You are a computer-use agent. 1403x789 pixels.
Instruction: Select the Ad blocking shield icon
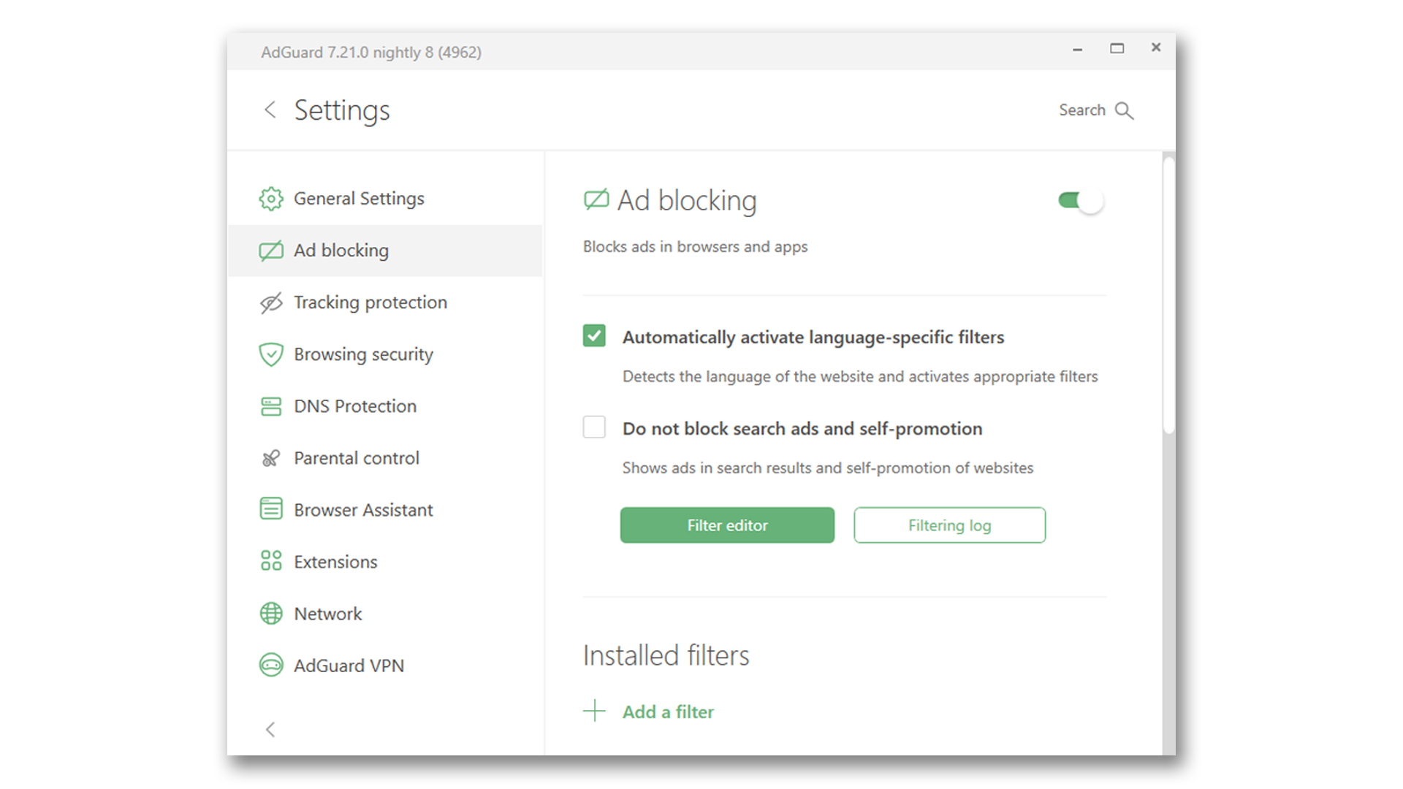point(270,250)
